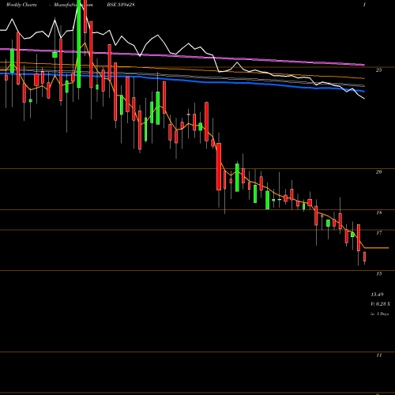Click the 18 price axis label
Image resolution: width=395 pixels, height=395 pixels.
click(x=378, y=213)
